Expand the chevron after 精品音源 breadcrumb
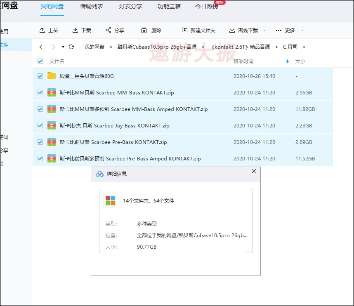Image resolution: width=354 pixels, height=306 pixels. point(276,47)
